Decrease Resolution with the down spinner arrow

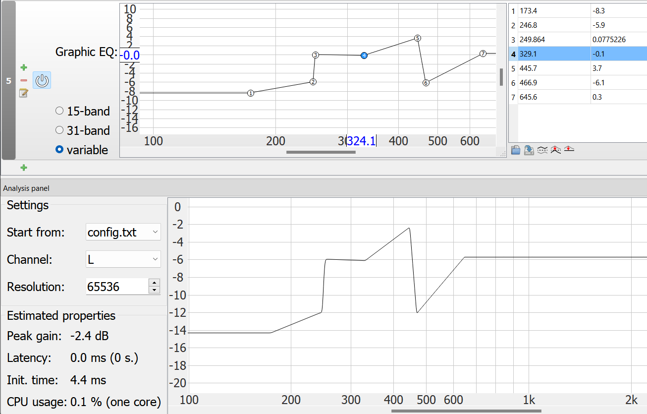click(155, 290)
